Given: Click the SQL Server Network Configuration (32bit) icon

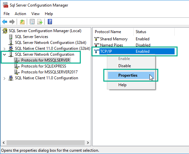Looking at the screenshot, I should [11, 43].
